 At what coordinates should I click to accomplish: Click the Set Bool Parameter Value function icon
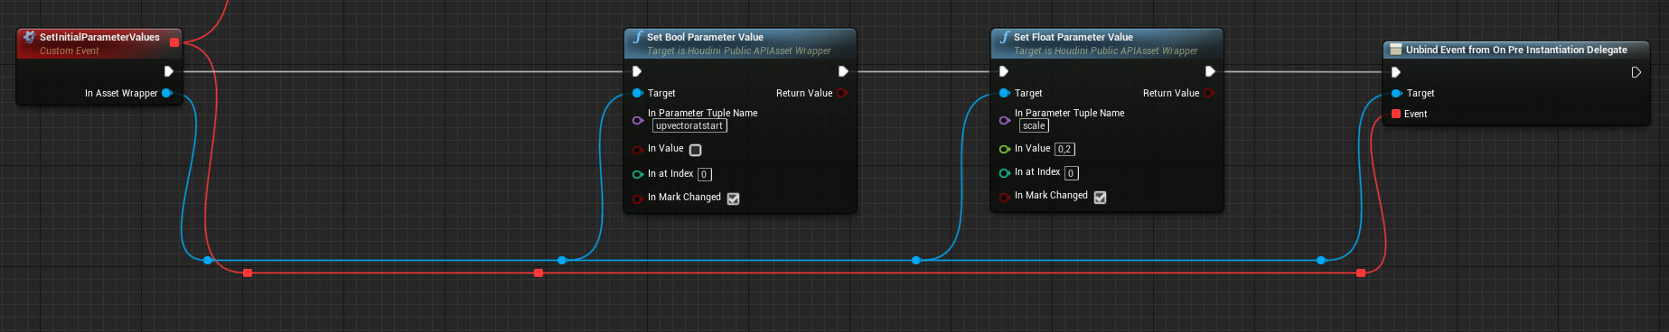(638, 37)
